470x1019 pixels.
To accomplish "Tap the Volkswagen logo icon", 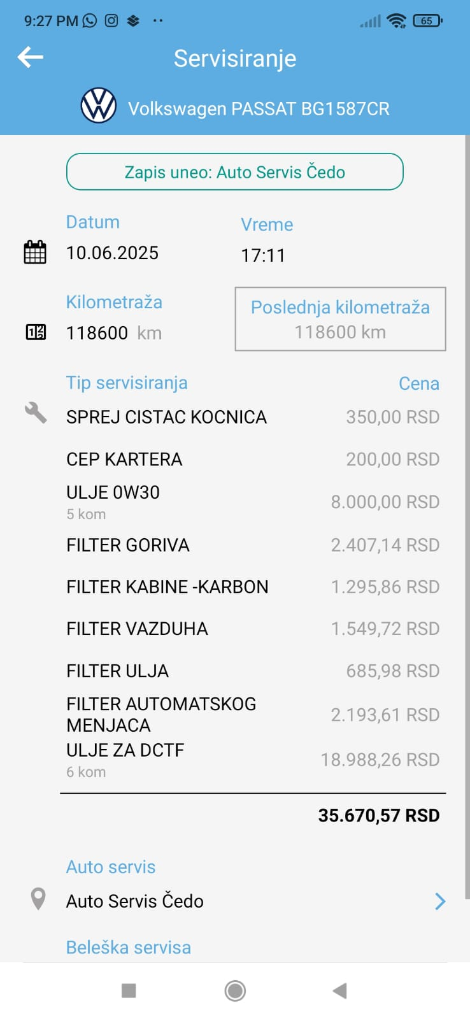I will click(x=99, y=106).
